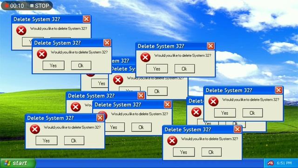The width and height of the screenshot is (298, 168).
Task: Click Yes in the dialog overlapping the taskbar
Action: point(184,152)
